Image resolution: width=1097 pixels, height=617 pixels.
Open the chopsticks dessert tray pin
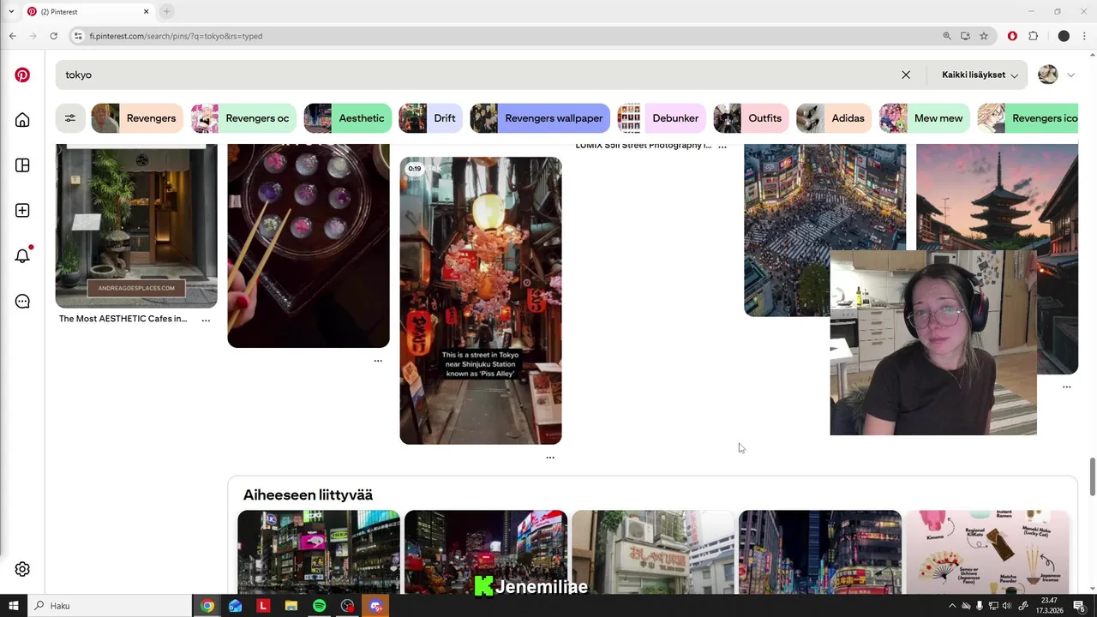[309, 245]
